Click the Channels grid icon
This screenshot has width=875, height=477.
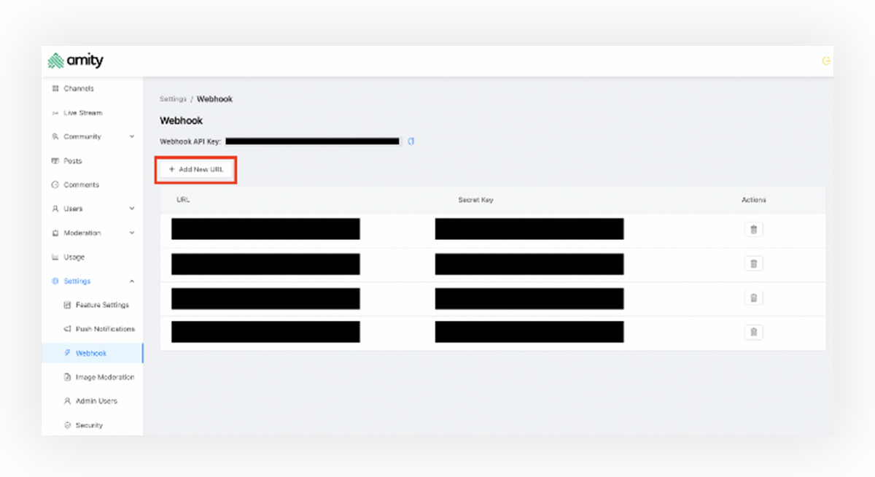pos(55,88)
